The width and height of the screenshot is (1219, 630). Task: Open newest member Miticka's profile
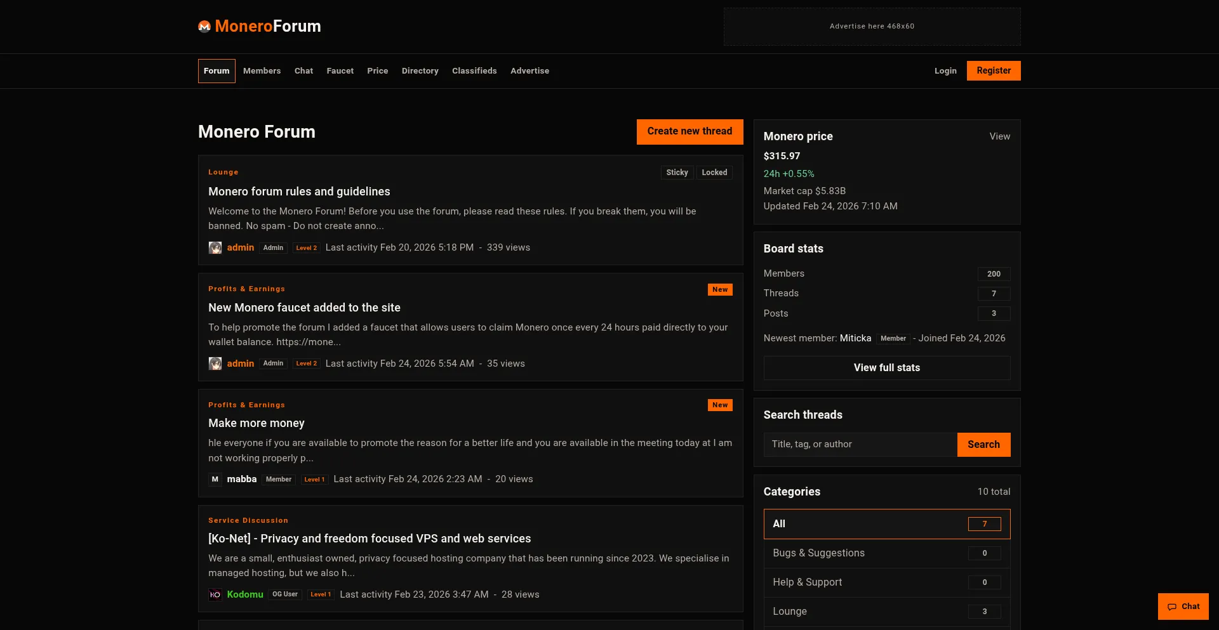click(x=855, y=338)
